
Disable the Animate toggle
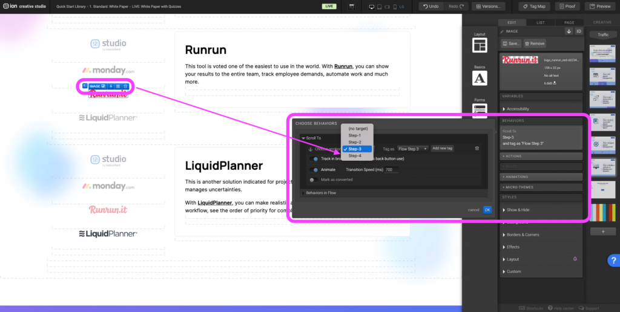click(314, 170)
